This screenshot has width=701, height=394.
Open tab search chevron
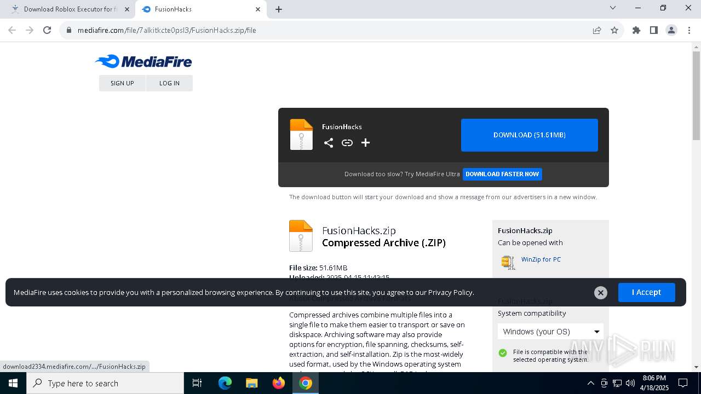pos(613,8)
